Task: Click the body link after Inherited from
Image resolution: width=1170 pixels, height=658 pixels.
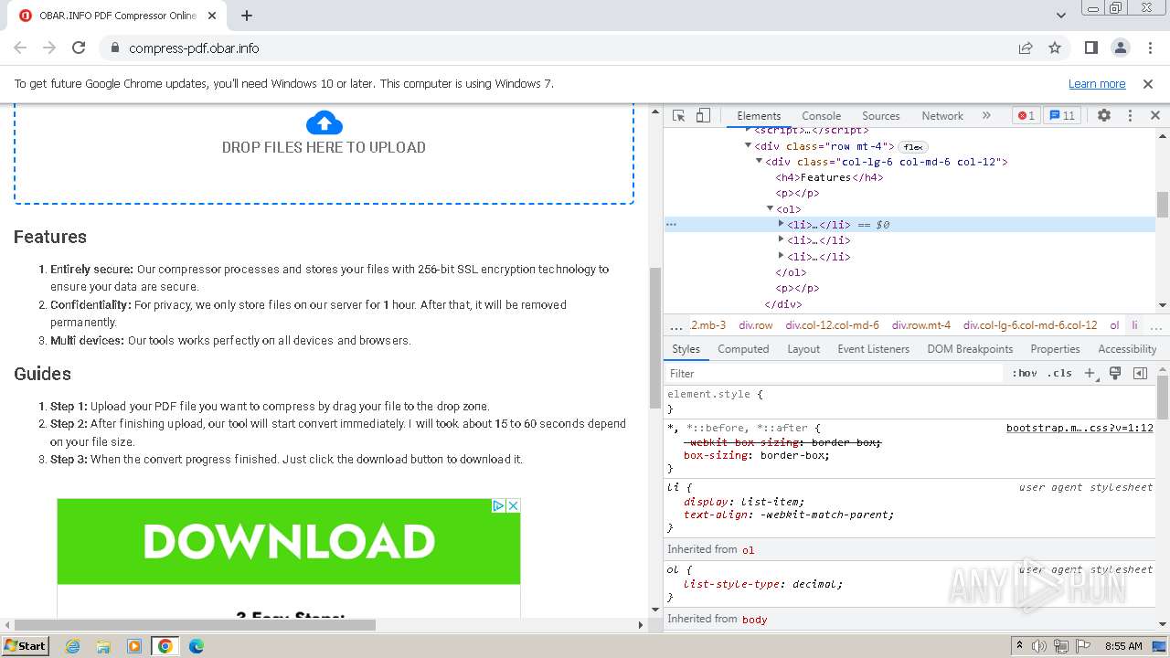Action: pyautogui.click(x=754, y=619)
